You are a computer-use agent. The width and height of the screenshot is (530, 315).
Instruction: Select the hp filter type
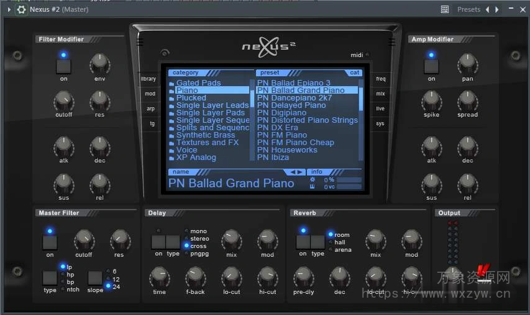tap(70, 275)
